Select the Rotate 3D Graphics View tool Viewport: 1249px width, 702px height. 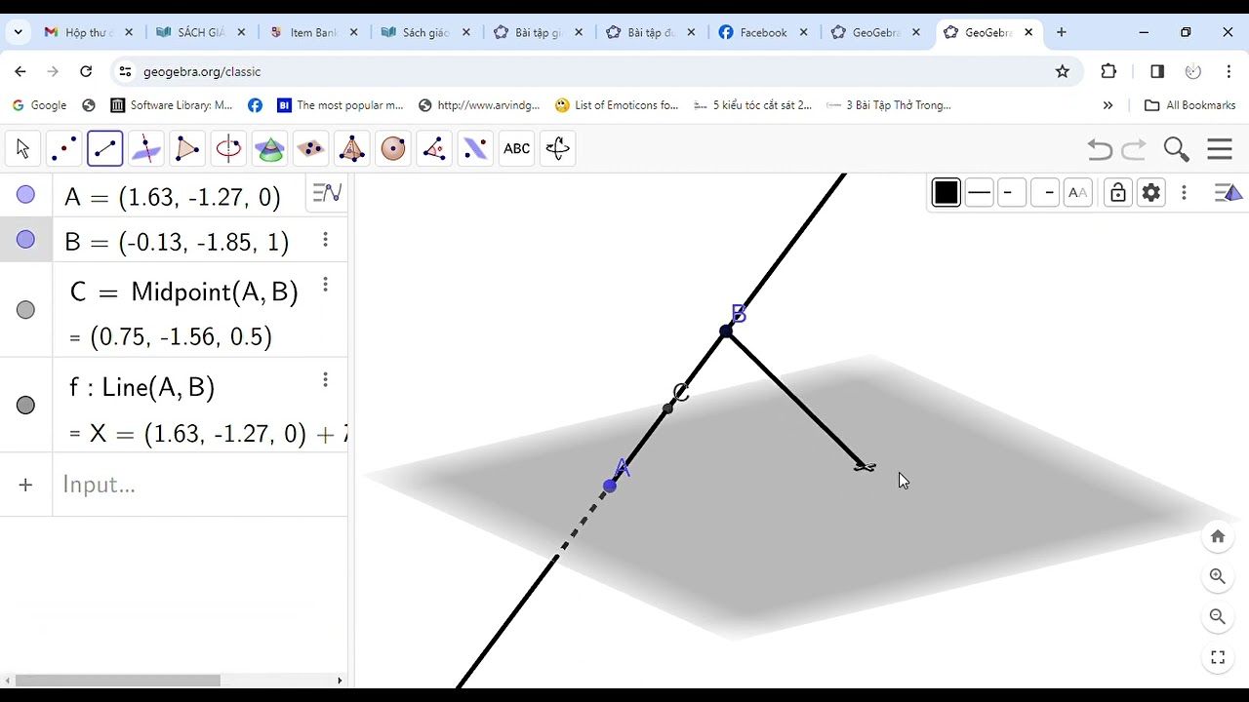(x=557, y=148)
